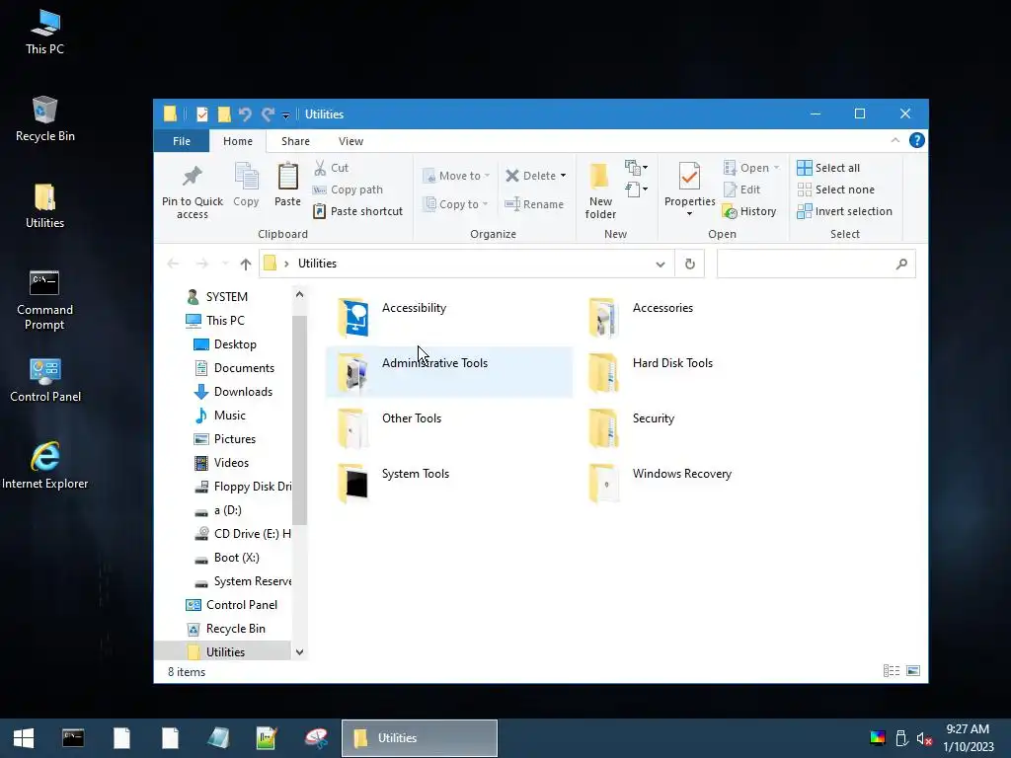Screen dimensions: 1011x758
Task: Open the File menu tab
Action: coord(182,141)
